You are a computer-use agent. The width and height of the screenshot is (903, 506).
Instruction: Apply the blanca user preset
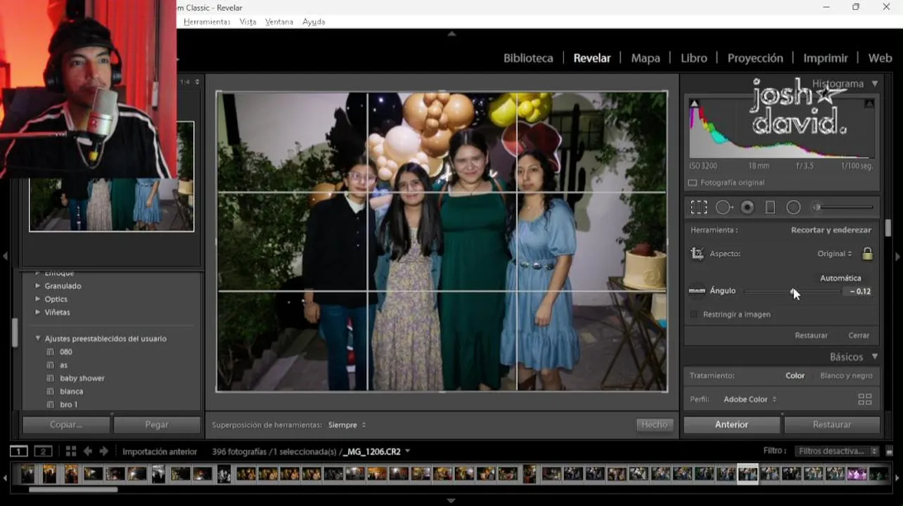pos(72,391)
